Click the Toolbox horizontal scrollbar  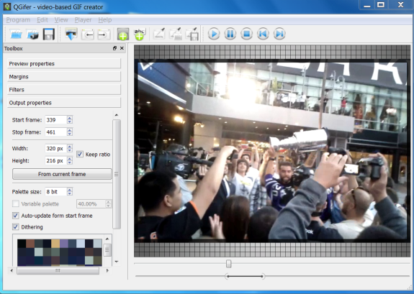tap(58, 270)
